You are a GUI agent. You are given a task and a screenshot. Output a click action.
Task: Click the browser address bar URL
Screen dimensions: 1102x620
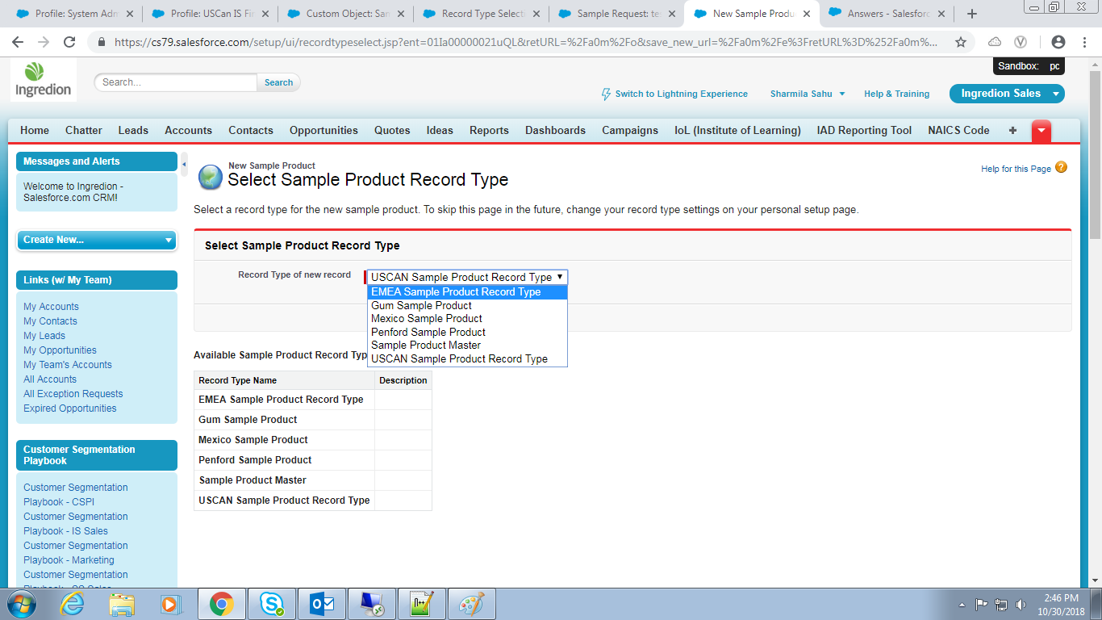coord(526,42)
